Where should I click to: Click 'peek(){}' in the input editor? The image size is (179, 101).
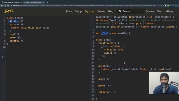click(15, 38)
